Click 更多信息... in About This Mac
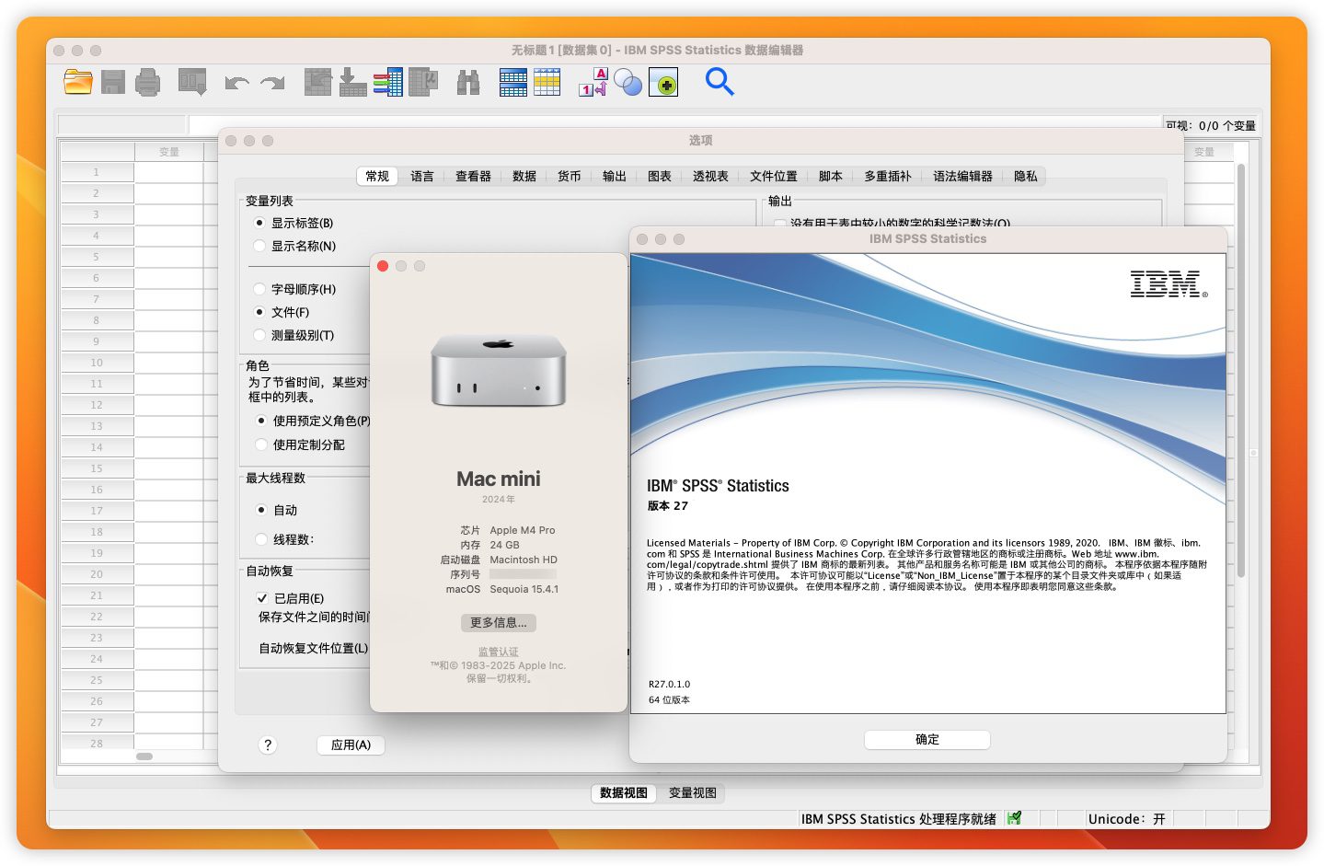This screenshot has height=866, width=1324. tap(499, 623)
